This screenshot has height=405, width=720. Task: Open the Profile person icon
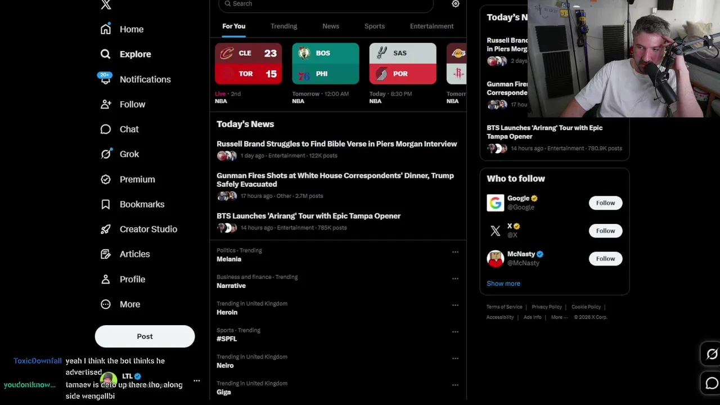coord(106,279)
